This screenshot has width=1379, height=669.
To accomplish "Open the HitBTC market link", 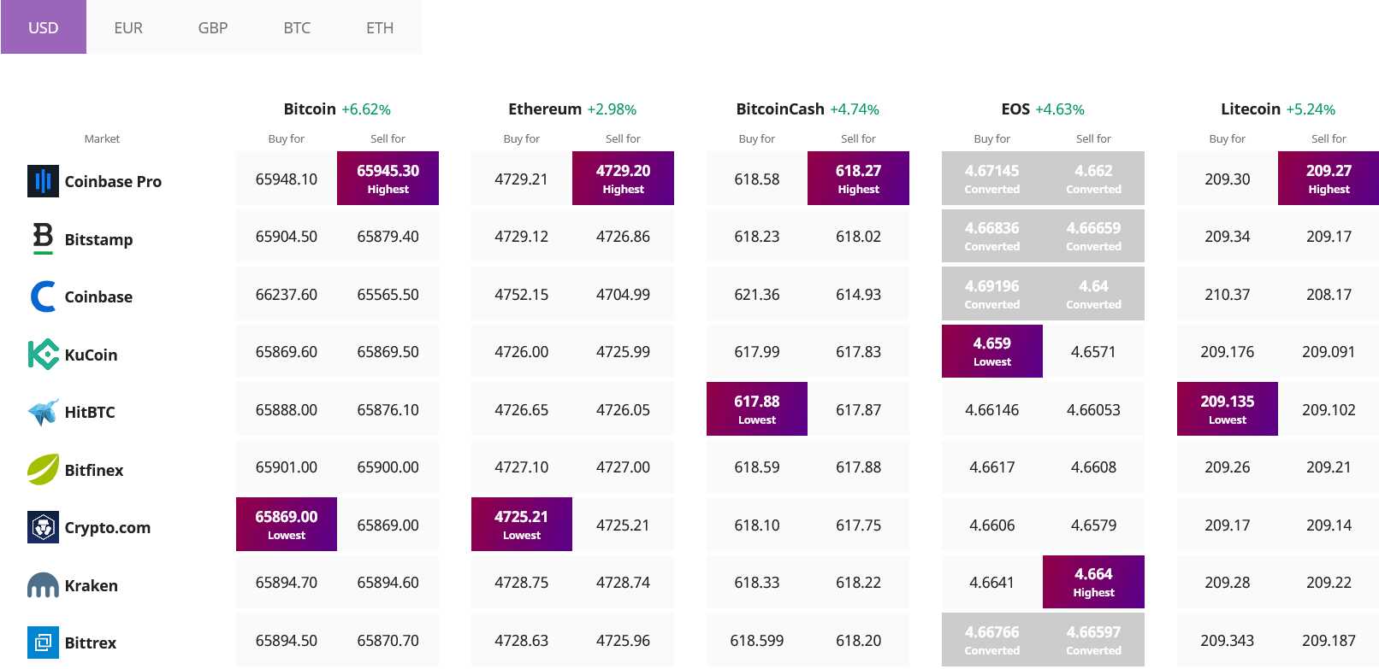I will click(x=90, y=412).
